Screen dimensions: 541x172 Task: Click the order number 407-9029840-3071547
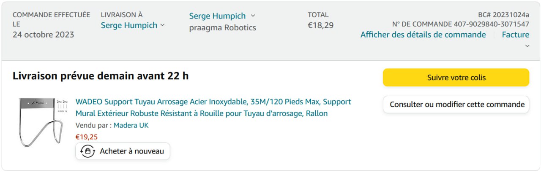pos(491,24)
